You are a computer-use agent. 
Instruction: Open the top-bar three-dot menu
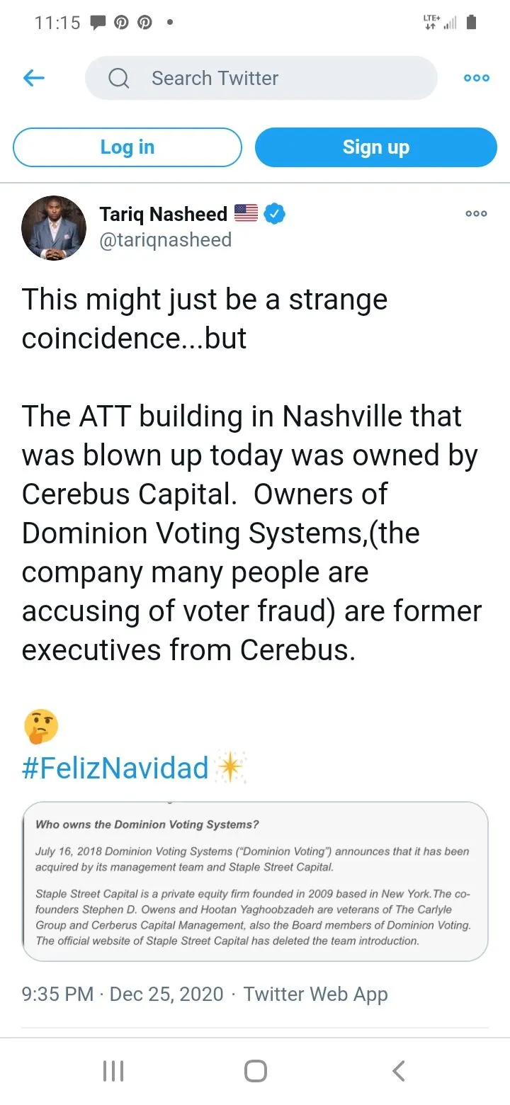tap(476, 78)
